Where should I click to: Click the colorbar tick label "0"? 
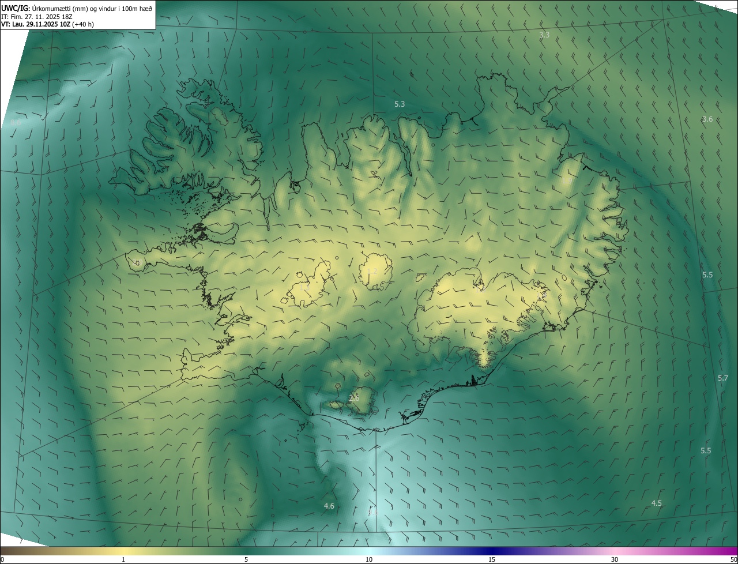pos(2,559)
